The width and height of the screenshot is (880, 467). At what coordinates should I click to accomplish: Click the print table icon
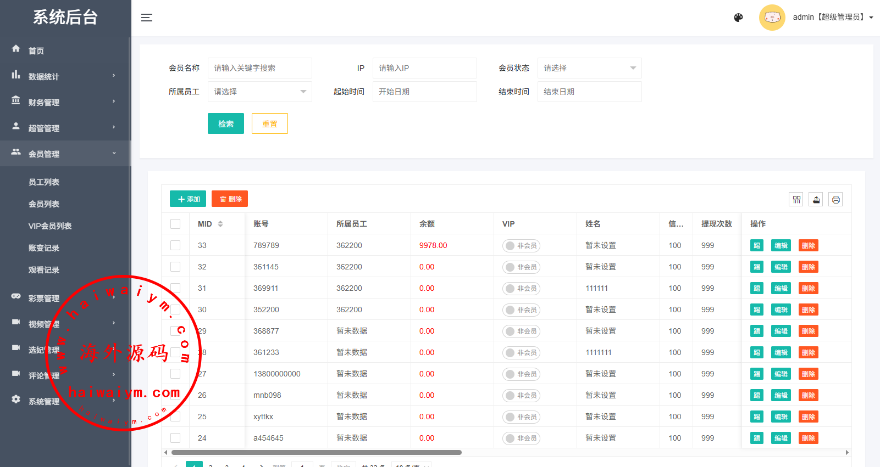click(x=835, y=200)
